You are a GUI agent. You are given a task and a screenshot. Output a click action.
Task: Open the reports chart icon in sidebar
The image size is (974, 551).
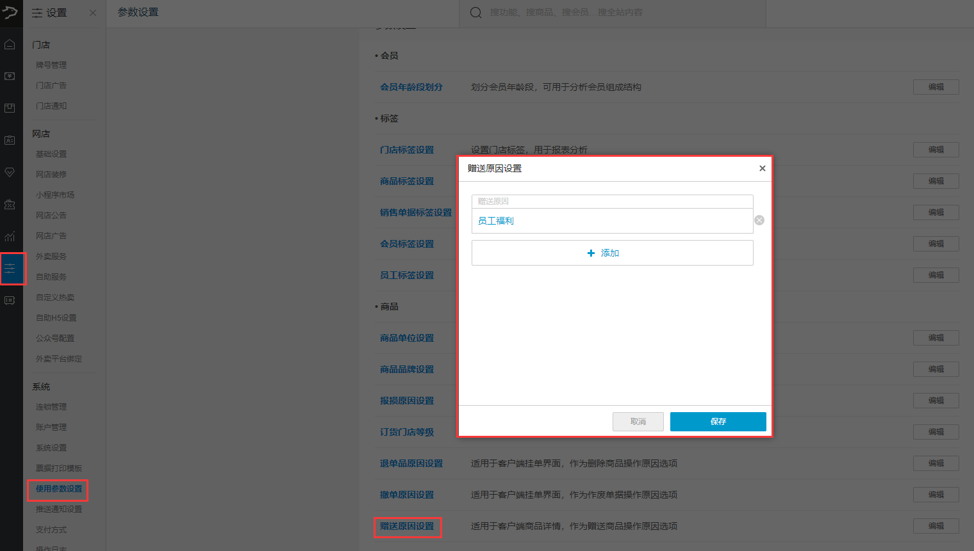point(10,237)
